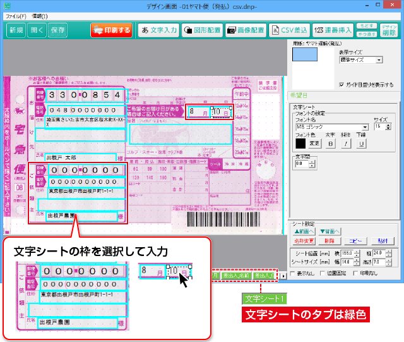Click the 文字間 character spacing field
Image resolution: width=404 pixels, height=342 pixels.
click(302, 164)
